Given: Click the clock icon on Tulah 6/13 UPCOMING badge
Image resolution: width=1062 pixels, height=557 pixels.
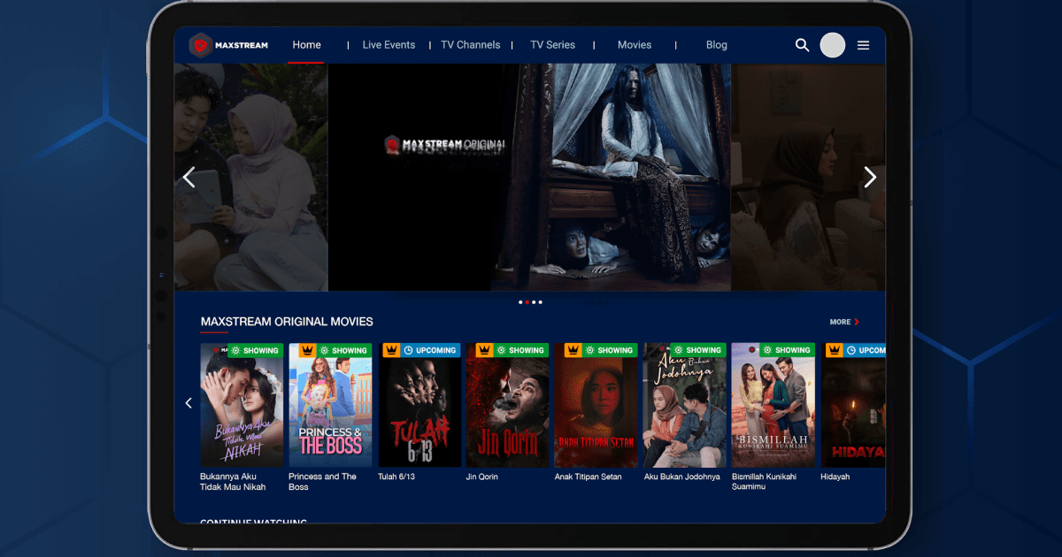Looking at the screenshot, I should 408,349.
